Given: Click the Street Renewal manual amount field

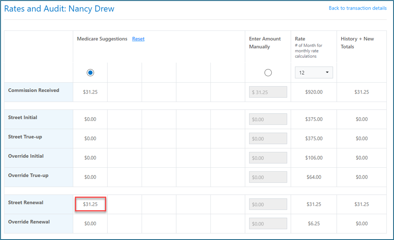Looking at the screenshot, I should 268,204.
